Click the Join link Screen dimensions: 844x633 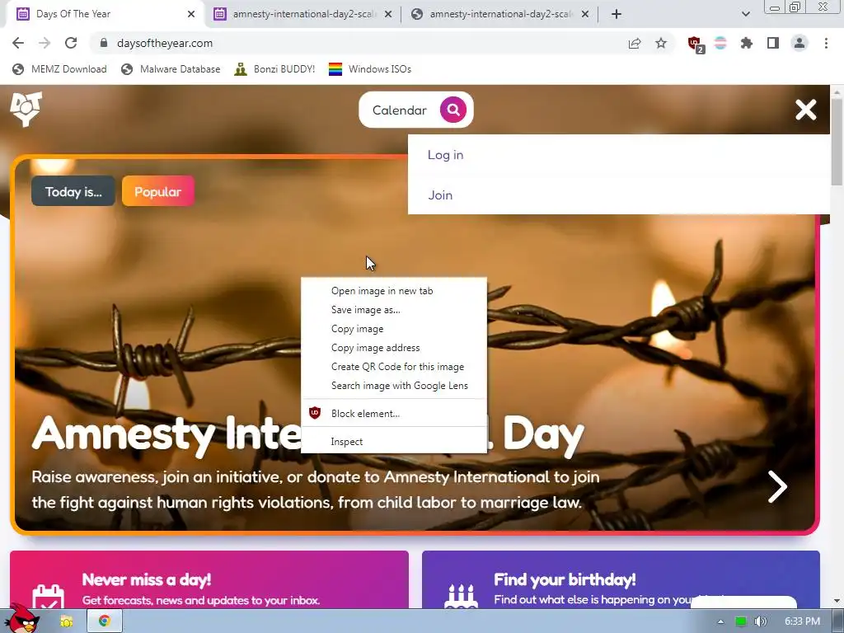(440, 195)
